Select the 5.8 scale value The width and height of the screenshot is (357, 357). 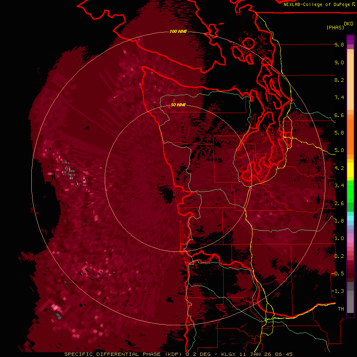pyautogui.click(x=339, y=133)
